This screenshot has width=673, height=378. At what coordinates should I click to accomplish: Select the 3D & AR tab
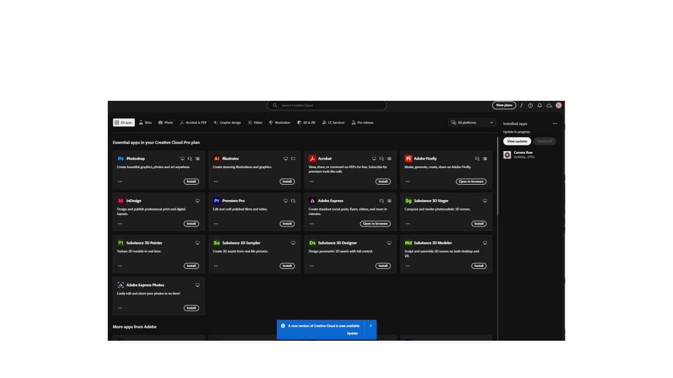[306, 122]
